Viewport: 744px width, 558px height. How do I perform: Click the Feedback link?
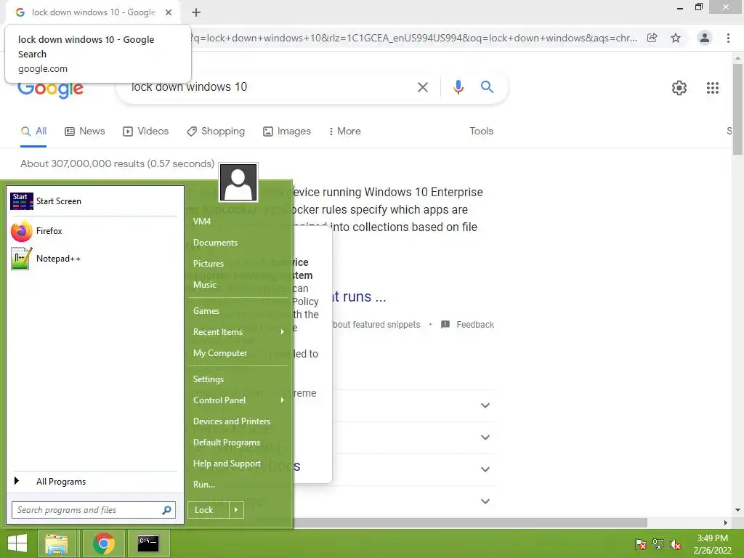tap(475, 325)
